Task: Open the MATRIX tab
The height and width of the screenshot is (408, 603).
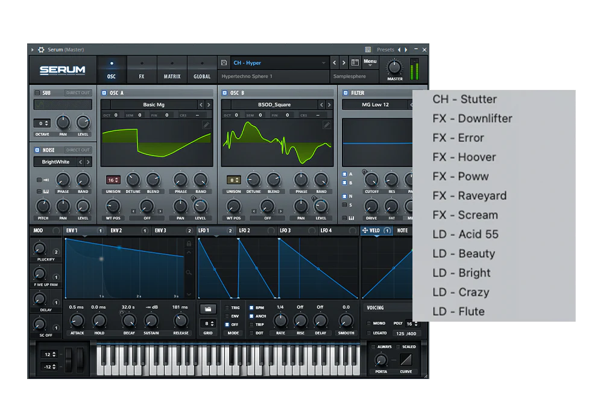Action: (x=172, y=69)
